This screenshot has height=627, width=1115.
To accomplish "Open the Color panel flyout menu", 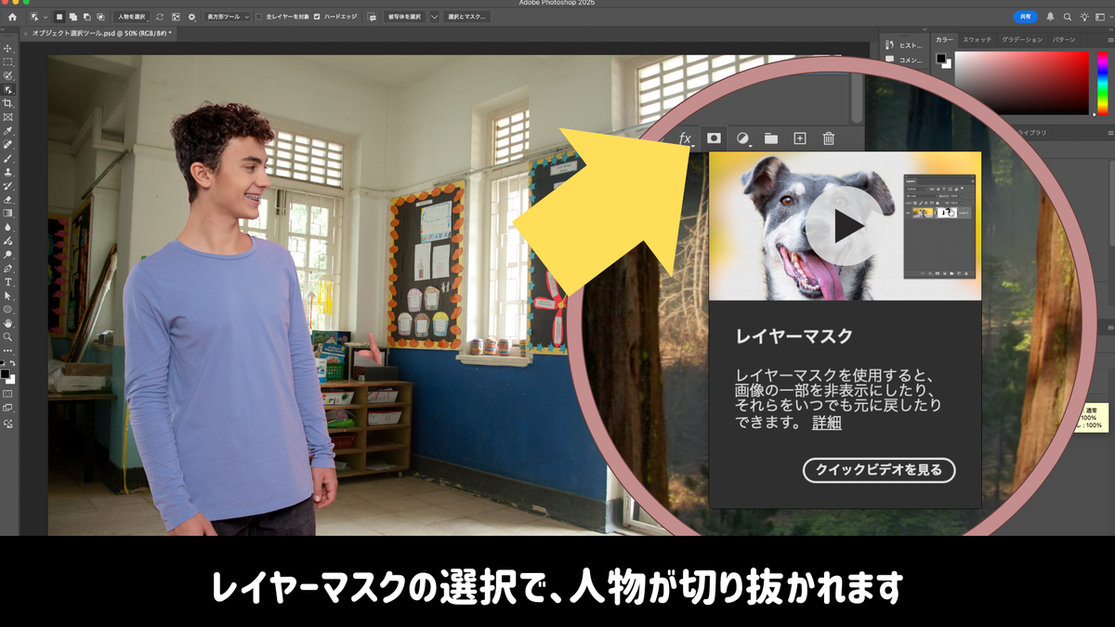I will click(x=1108, y=40).
